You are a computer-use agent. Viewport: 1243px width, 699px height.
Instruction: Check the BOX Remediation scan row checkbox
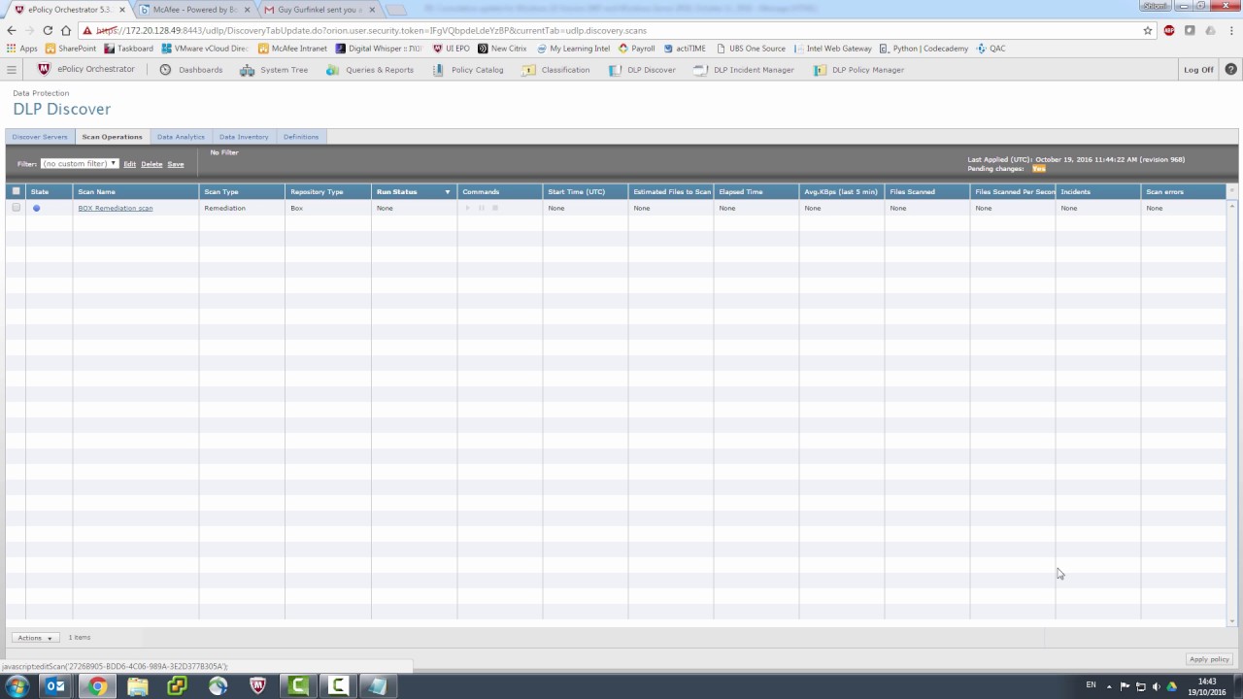coord(16,208)
